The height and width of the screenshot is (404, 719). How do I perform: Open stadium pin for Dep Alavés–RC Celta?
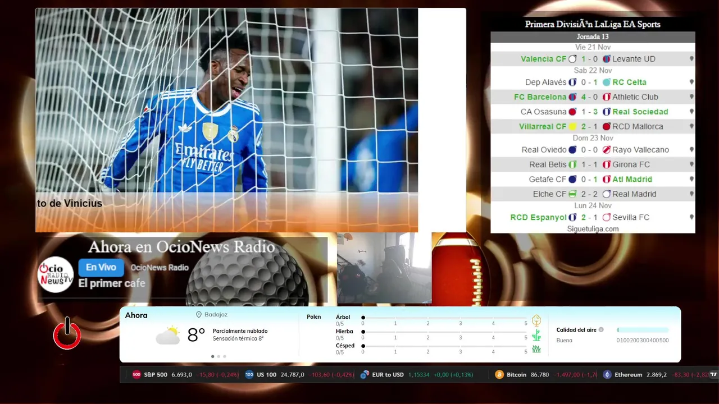[x=691, y=82]
